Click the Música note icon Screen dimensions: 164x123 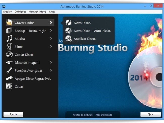[x=9, y=38]
